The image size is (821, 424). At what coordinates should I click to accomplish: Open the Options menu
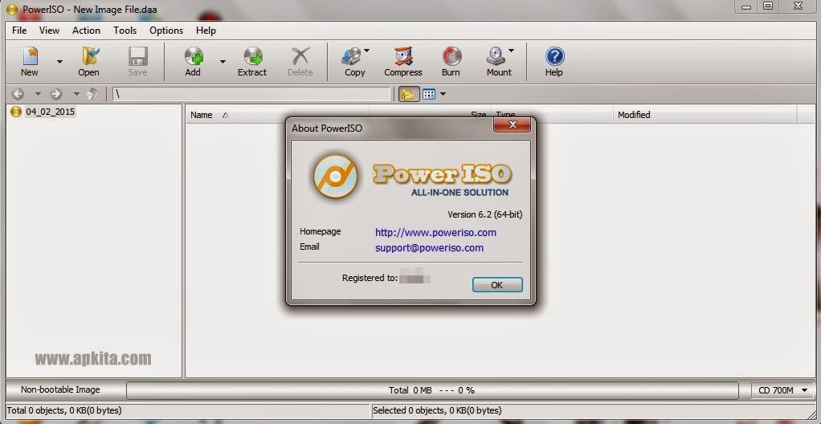point(166,31)
